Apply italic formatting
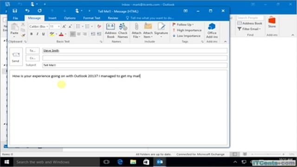Image resolution: width=297 pixels, height=167 pixels. pos(38,34)
